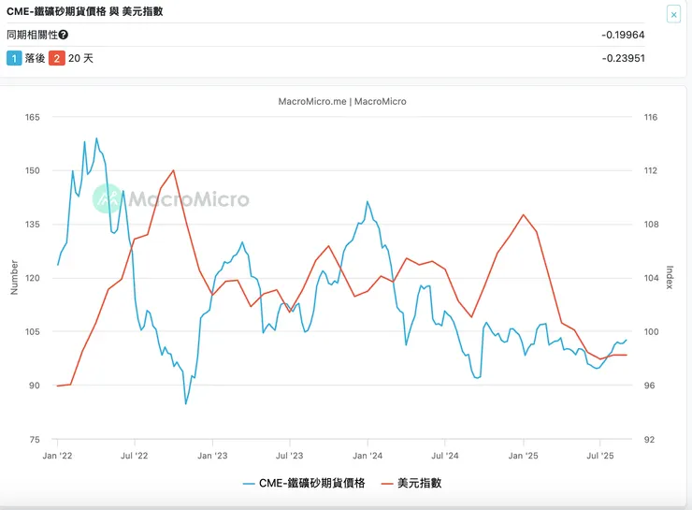
Task: Click the 165 tick on the left axis
Action: pyautogui.click(x=34, y=118)
